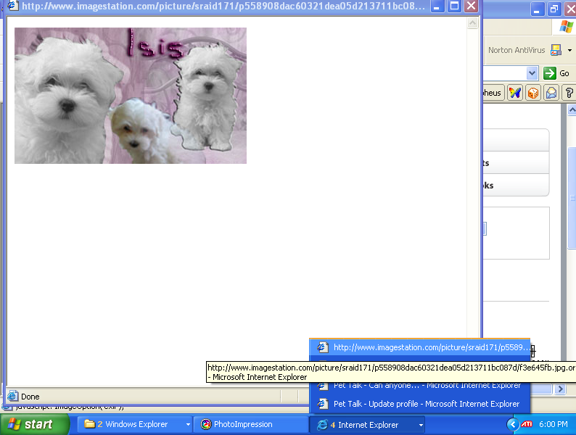Click the ATI icon in system tray
Screen dimensions: 576x435
527,424
